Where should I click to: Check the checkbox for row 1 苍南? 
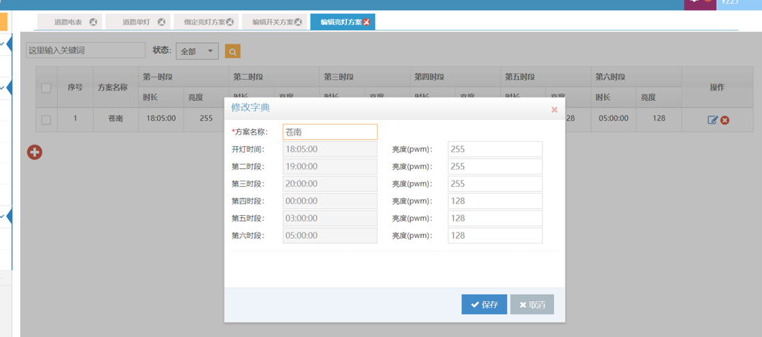click(46, 120)
